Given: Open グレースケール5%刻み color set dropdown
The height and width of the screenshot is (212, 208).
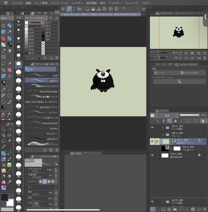Looking at the screenshot, I should click(x=36, y=18).
